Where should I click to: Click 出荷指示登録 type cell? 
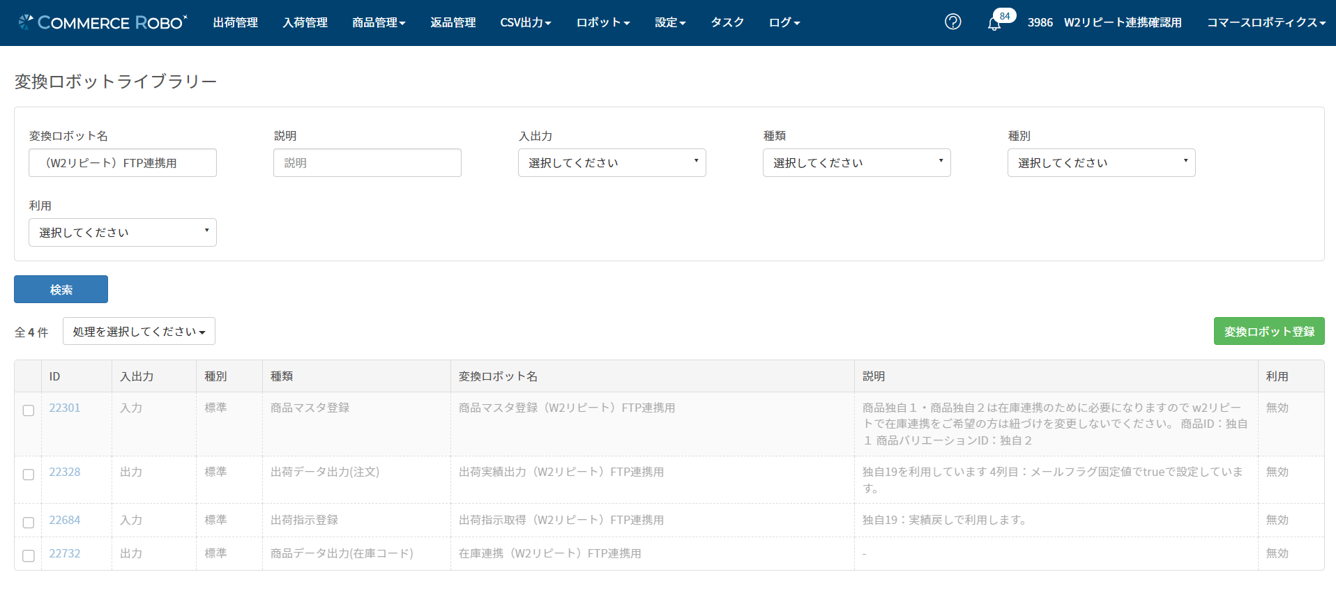pyautogui.click(x=304, y=520)
